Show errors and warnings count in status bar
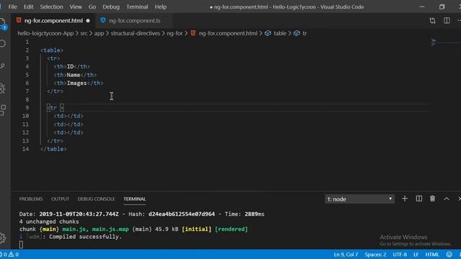 (9, 254)
